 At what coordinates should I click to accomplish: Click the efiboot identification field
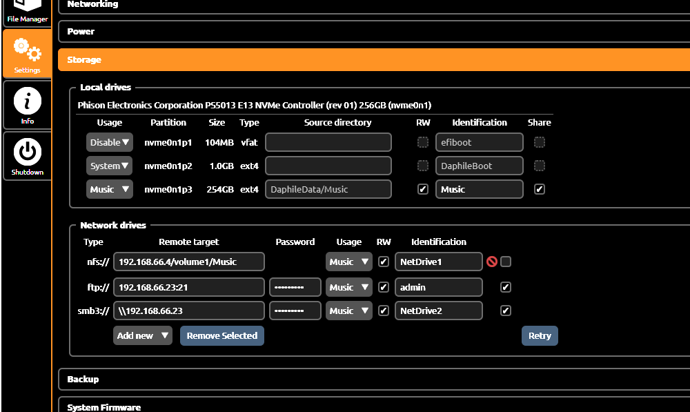(480, 142)
